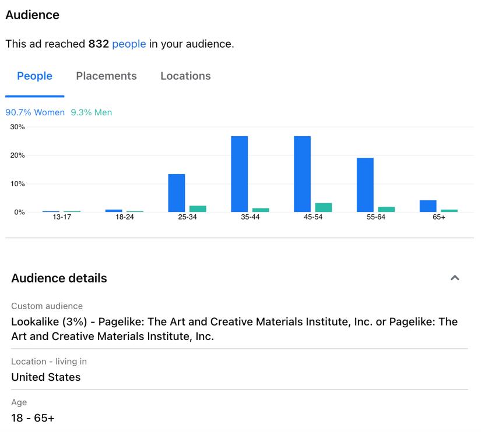Click the men bar for ages 55-64
This screenshot has width=481, height=432.
tap(386, 209)
